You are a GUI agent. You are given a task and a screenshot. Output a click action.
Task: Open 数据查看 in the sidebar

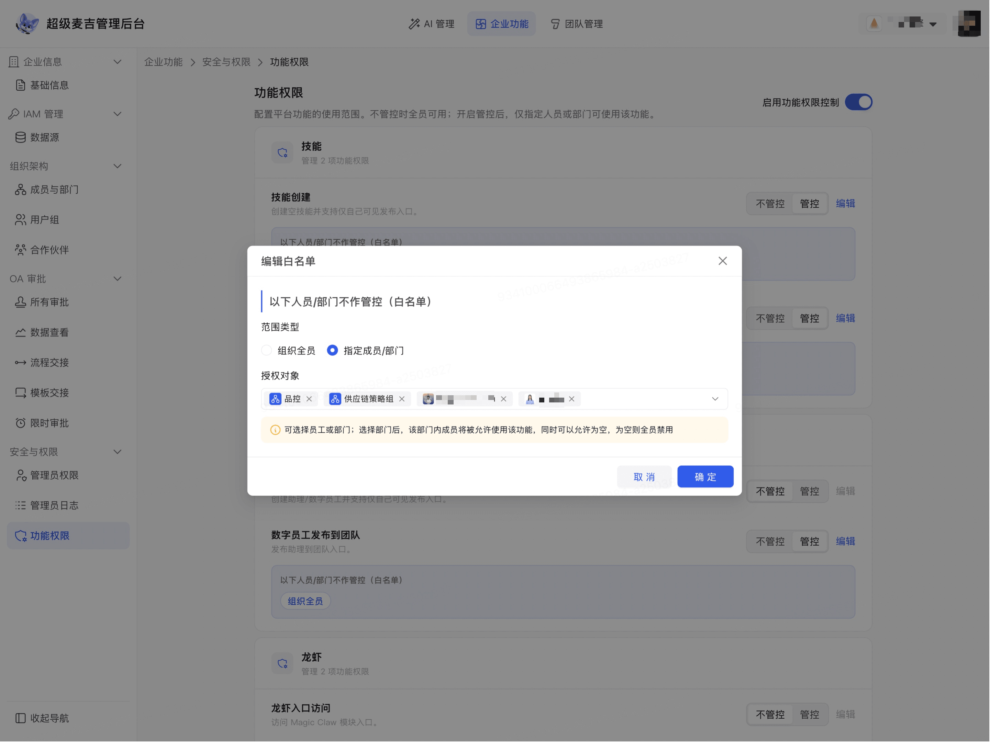click(68, 333)
